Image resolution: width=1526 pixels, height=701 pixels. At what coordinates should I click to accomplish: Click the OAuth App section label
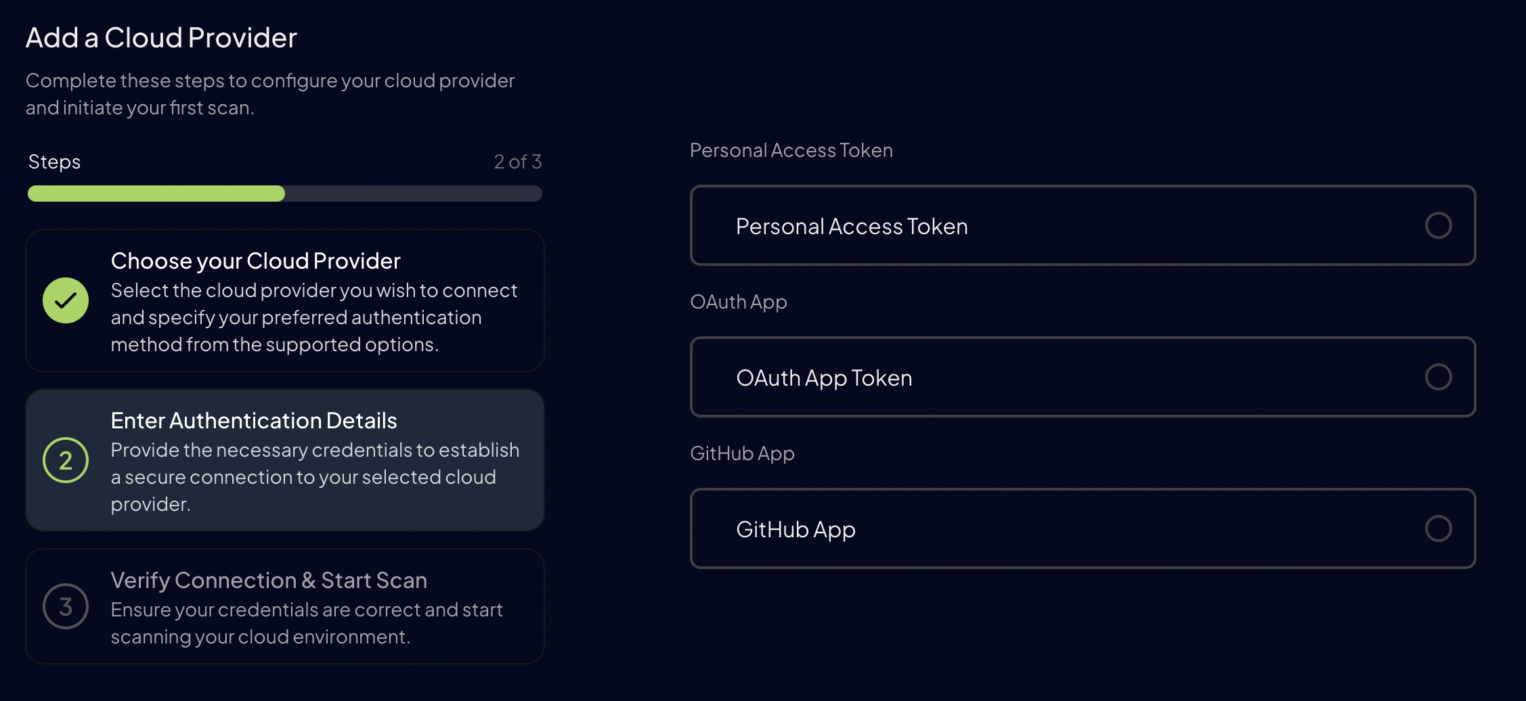coord(739,302)
